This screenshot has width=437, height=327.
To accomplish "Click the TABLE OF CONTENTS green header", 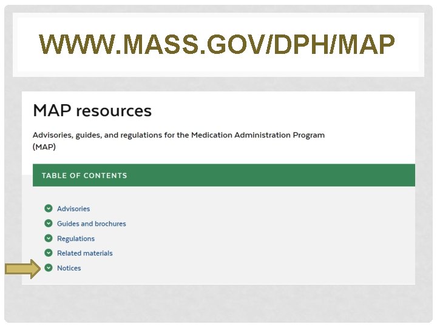I will click(x=224, y=175).
